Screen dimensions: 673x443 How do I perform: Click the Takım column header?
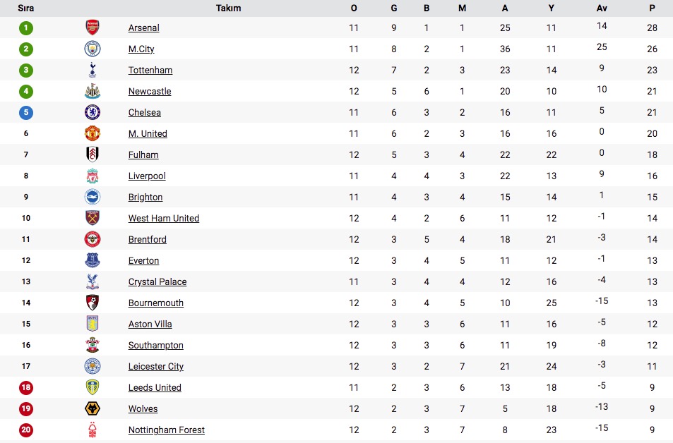228,8
